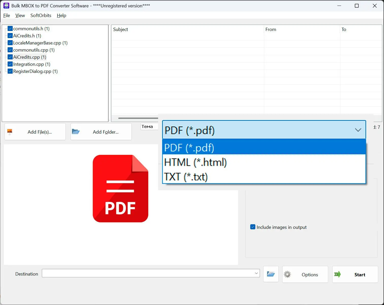Screen dimensions: 384x305
Task: Select Integration.cpp (1) in the tree
Action: point(32,64)
